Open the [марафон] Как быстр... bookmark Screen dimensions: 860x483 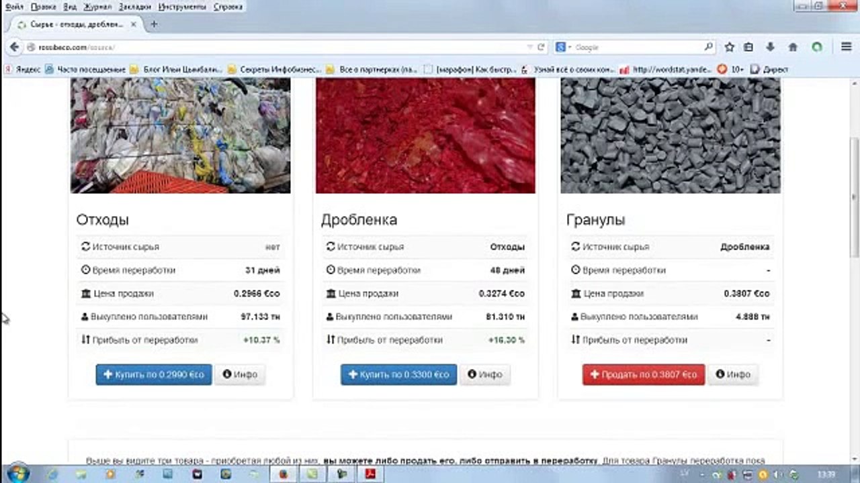coord(470,69)
